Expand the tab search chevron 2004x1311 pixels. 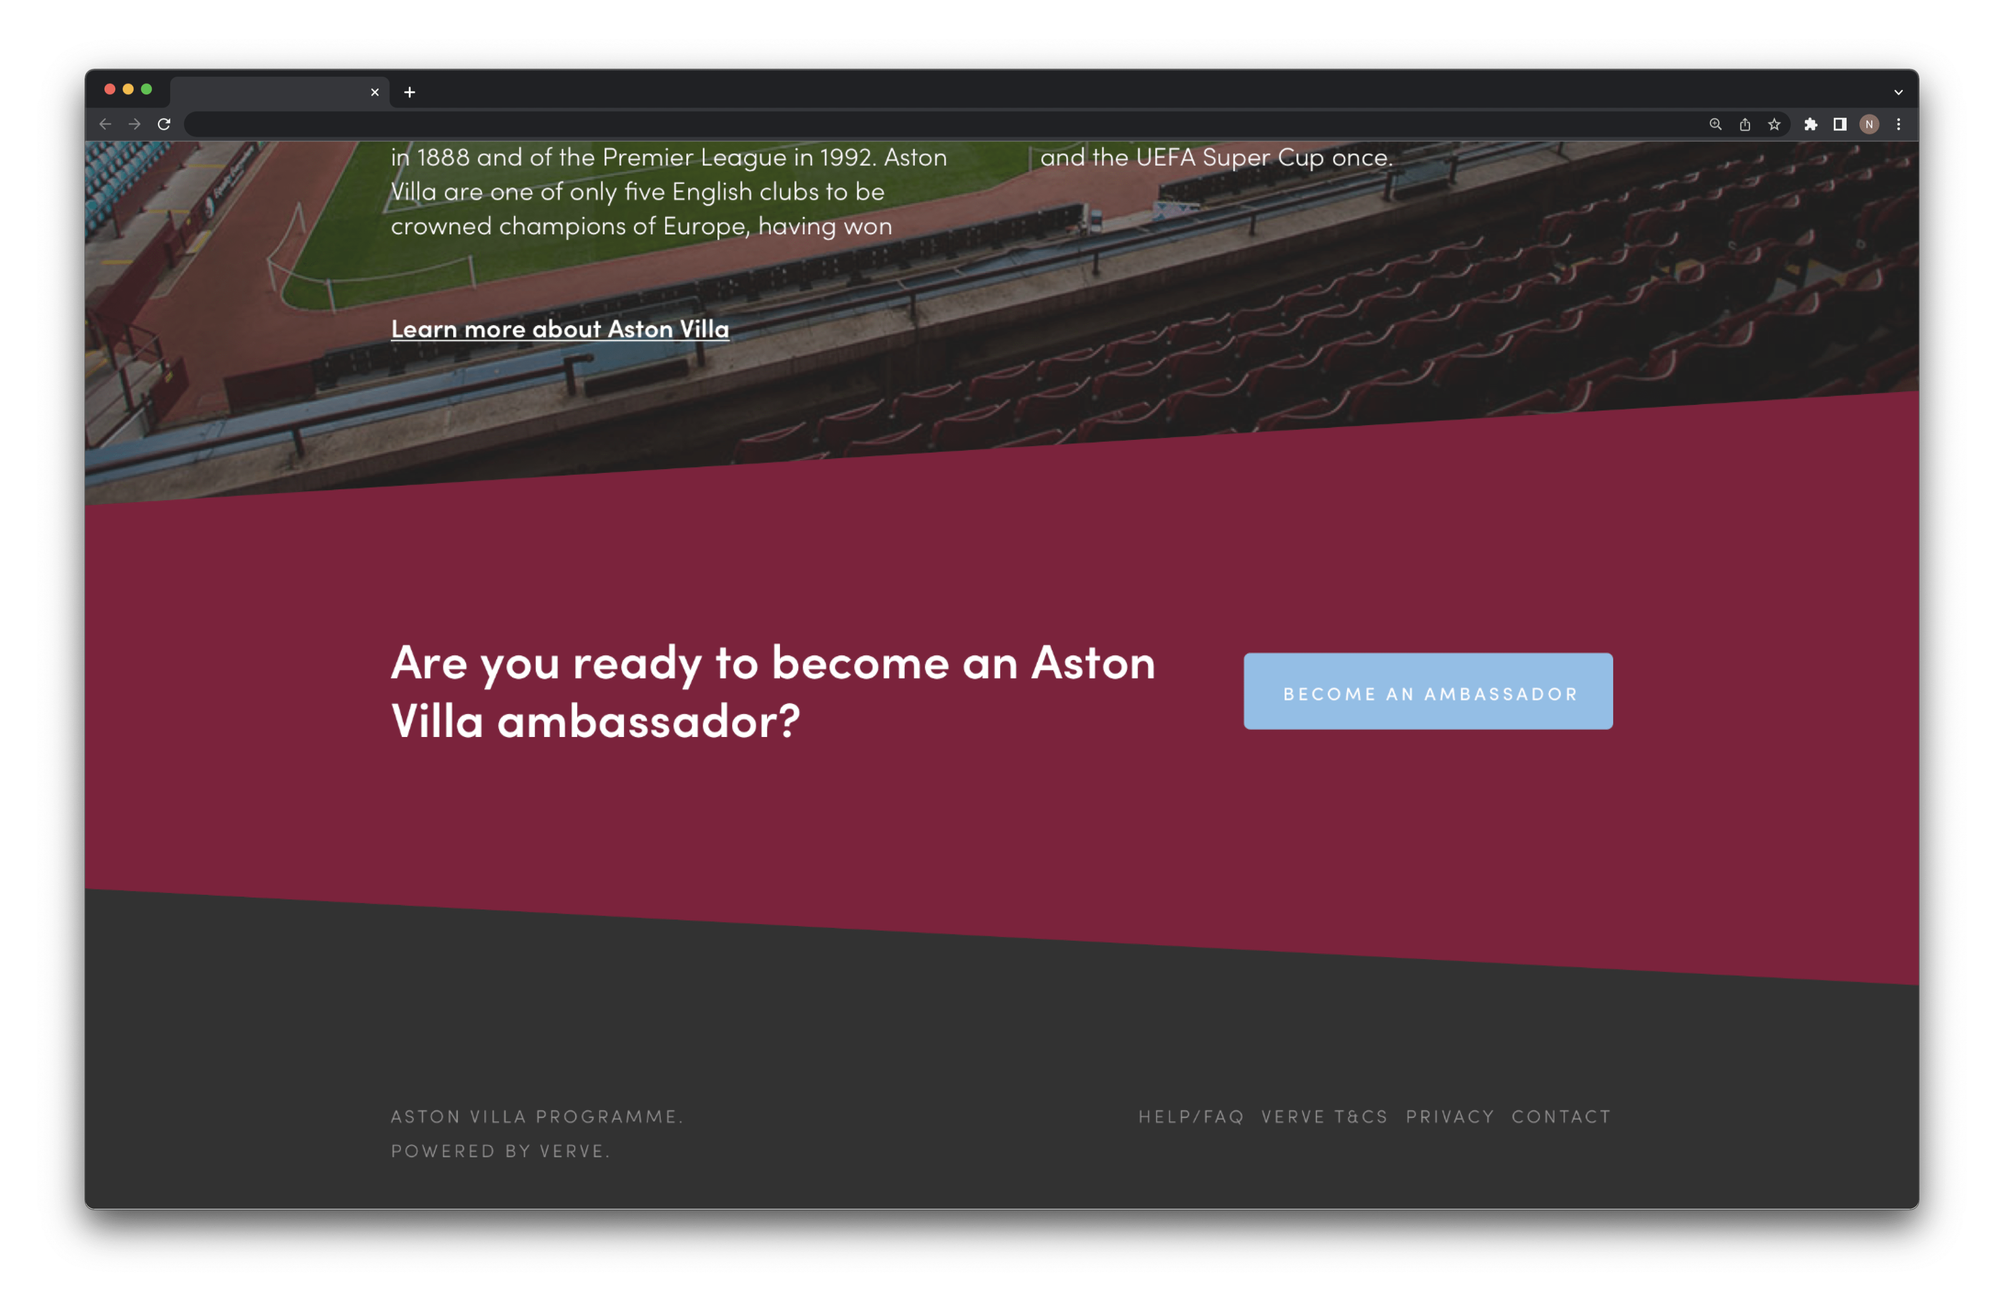pyautogui.click(x=1899, y=93)
